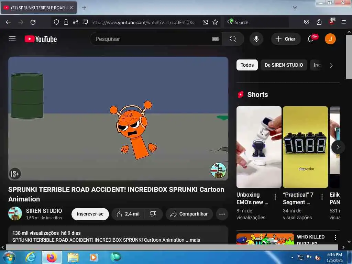Like the video with thumbs up
The width and height of the screenshot is (352, 264).
(x=128, y=214)
